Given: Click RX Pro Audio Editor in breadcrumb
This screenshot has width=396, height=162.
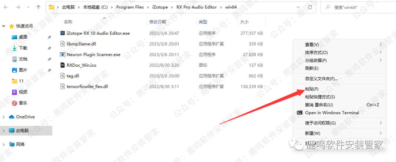Looking at the screenshot, I should (x=196, y=7).
